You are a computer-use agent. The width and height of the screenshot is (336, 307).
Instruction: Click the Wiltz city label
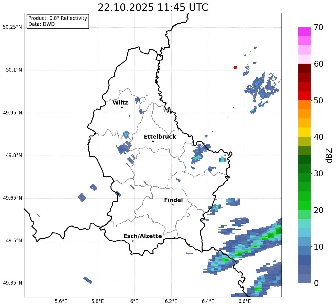pyautogui.click(x=120, y=103)
